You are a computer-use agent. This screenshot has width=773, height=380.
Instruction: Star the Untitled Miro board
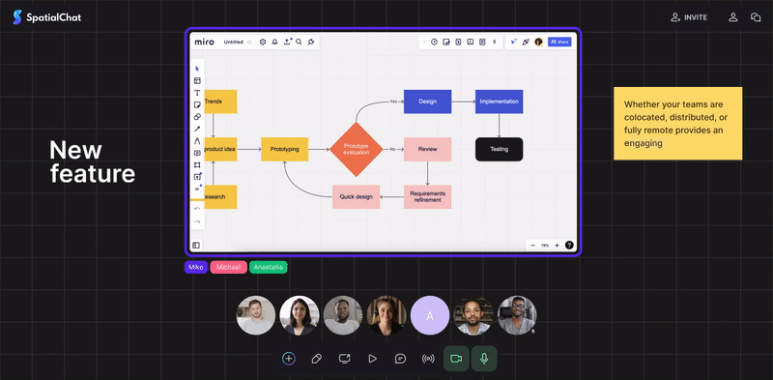(x=249, y=42)
